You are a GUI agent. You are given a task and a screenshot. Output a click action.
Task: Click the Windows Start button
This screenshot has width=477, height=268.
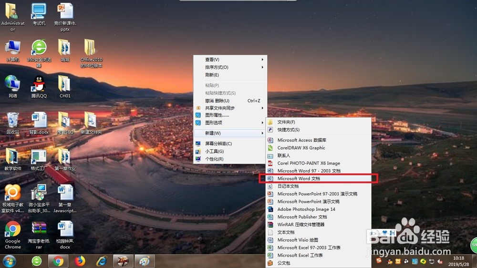click(x=10, y=261)
